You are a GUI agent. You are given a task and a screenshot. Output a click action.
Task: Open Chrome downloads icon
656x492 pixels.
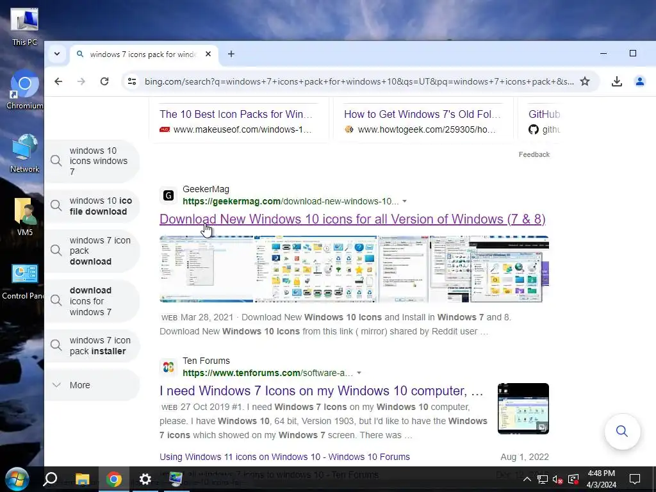pyautogui.click(x=617, y=81)
